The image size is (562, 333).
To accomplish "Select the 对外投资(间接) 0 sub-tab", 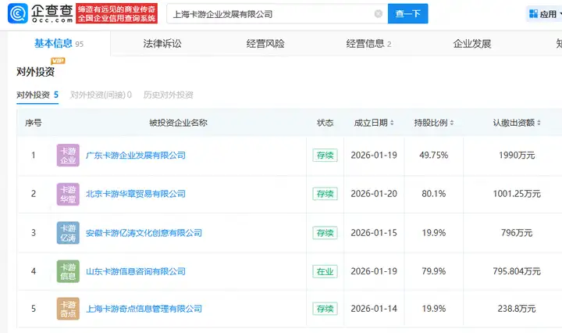I will pyautogui.click(x=101, y=95).
